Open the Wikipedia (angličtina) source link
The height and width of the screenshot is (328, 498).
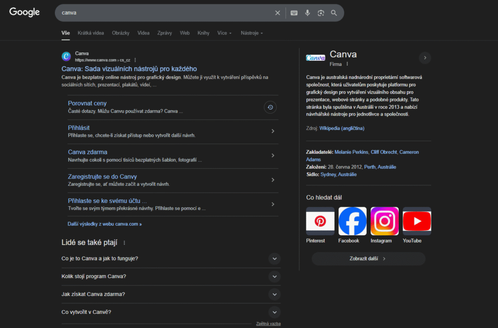341,128
